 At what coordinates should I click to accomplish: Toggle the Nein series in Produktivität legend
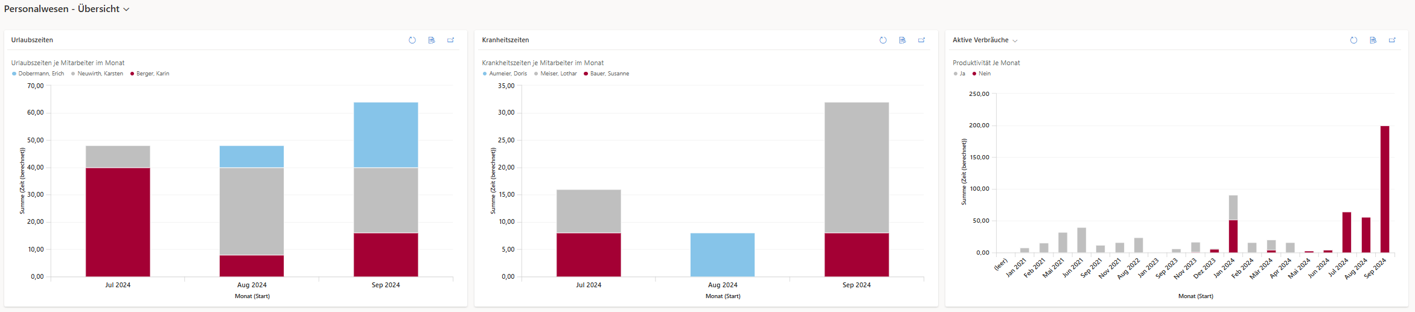coord(984,74)
